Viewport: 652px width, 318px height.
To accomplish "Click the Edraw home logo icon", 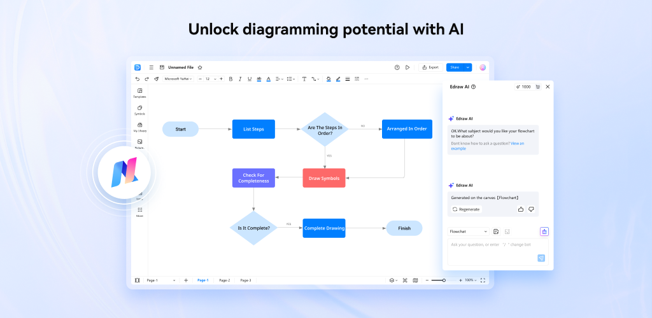I will (x=138, y=67).
